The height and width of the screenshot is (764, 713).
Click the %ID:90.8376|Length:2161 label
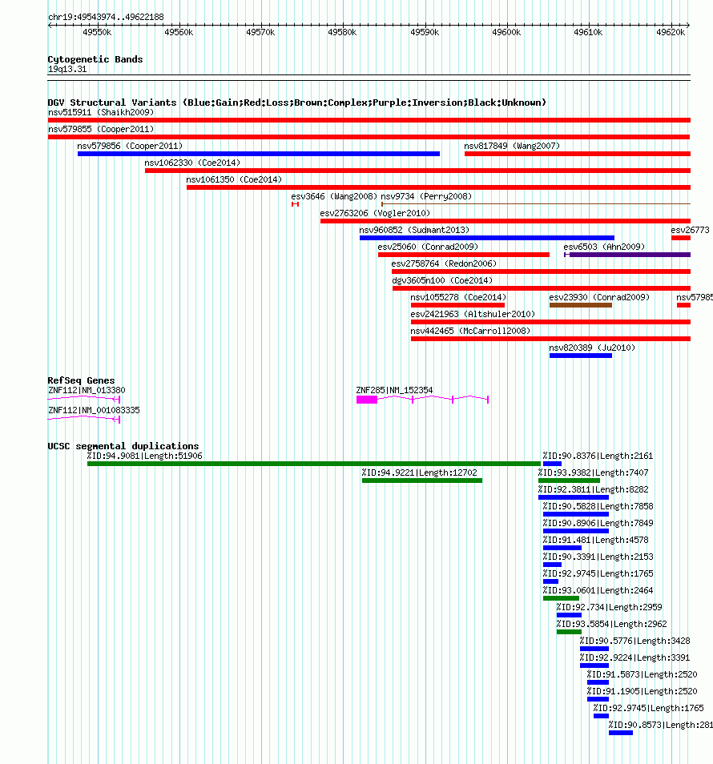[598, 456]
